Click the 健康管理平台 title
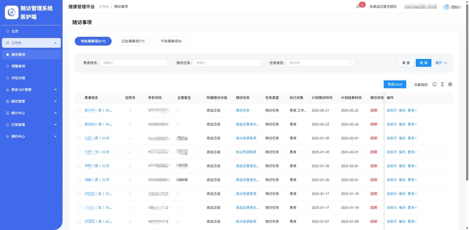469x230 pixels. coord(81,6)
